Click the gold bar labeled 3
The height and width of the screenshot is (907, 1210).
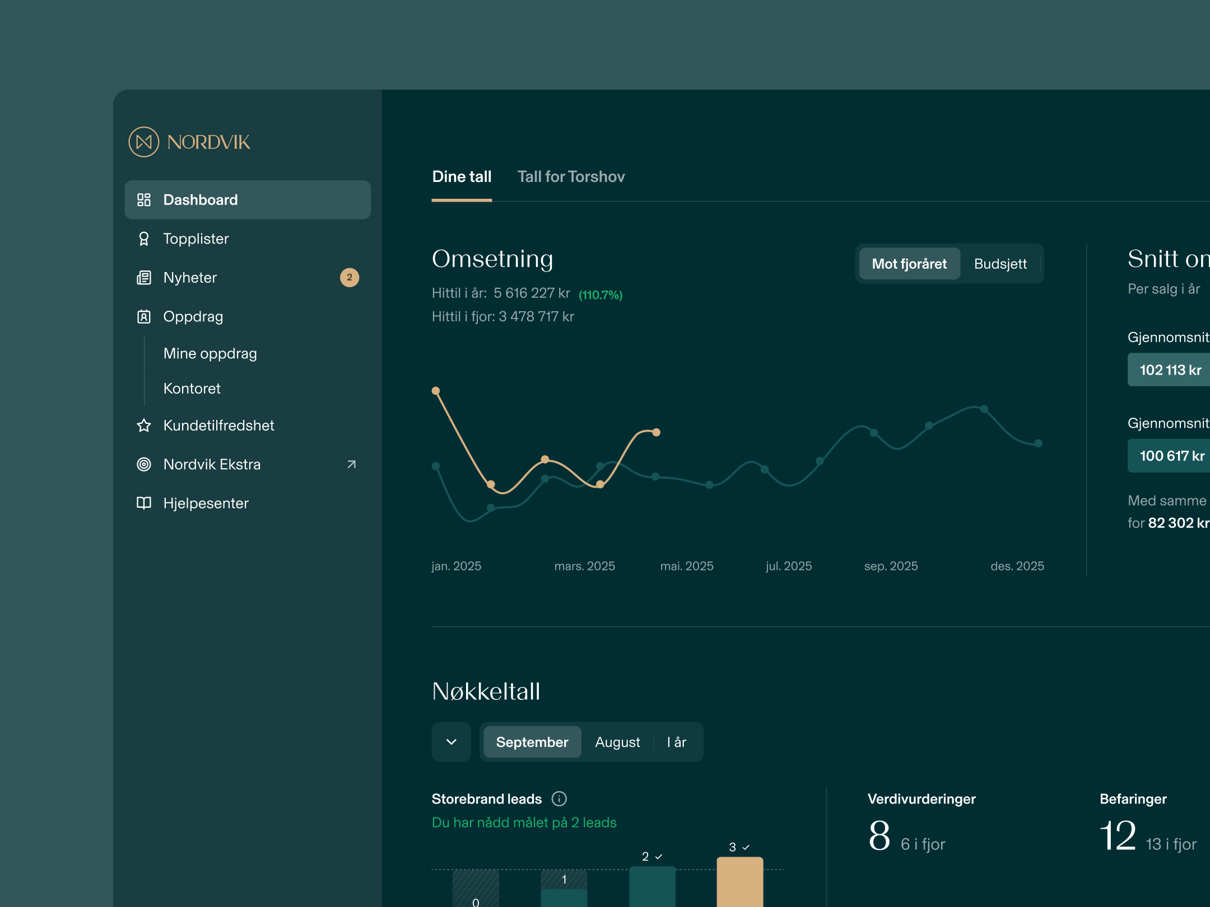[x=740, y=882]
